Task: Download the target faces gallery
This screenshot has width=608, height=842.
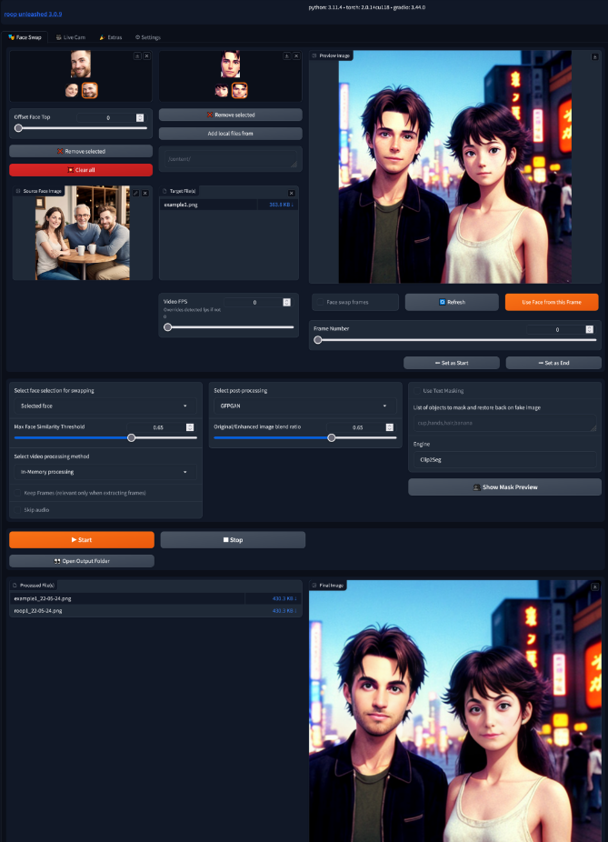Action: 287,55
